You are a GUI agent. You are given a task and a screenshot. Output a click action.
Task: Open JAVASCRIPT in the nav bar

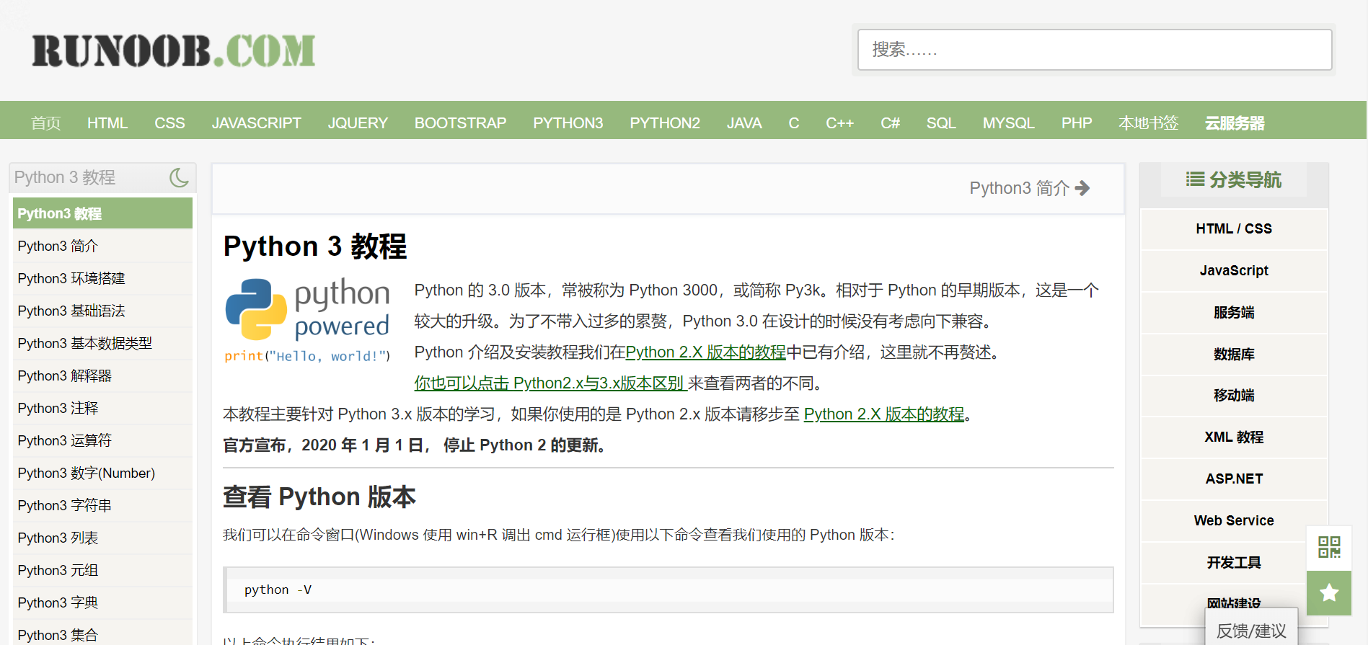coord(257,123)
